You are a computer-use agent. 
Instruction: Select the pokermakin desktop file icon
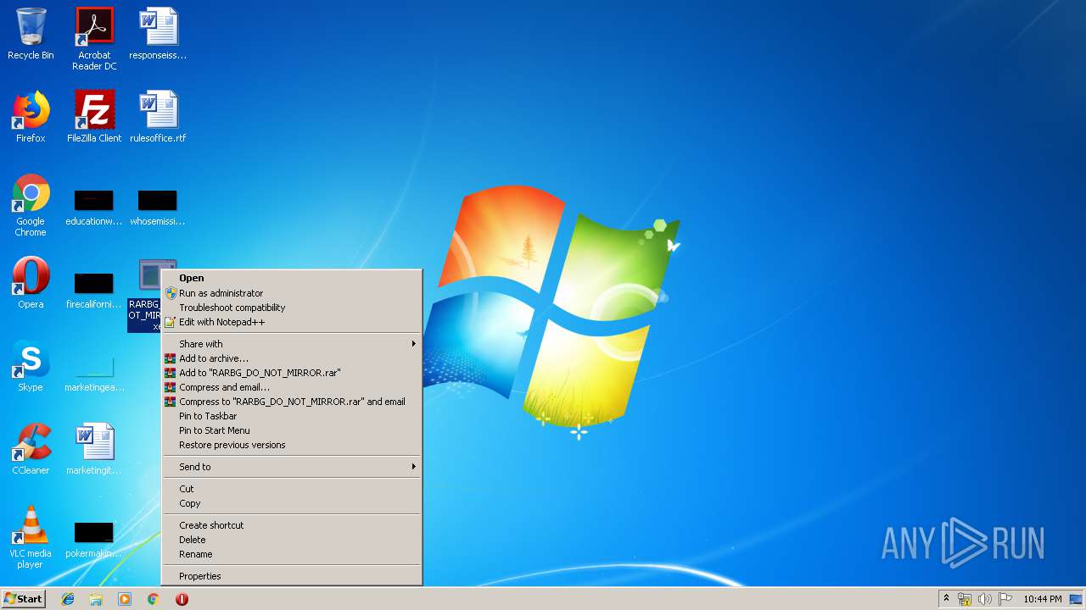pyautogui.click(x=94, y=541)
